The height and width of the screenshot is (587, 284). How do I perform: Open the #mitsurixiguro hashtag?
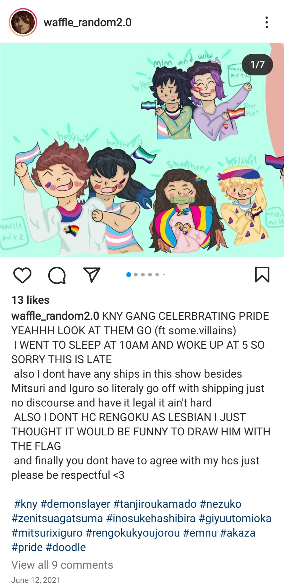click(x=47, y=533)
